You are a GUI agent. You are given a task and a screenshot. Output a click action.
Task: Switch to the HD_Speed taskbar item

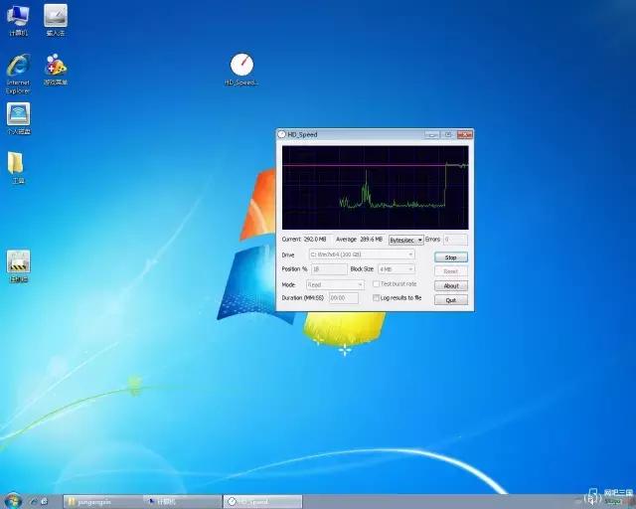click(x=260, y=502)
